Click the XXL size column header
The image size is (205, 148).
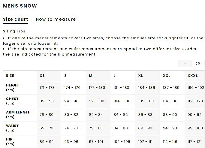(167, 76)
